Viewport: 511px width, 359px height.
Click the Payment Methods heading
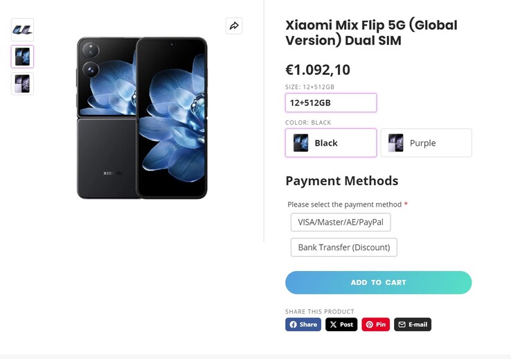tap(341, 181)
